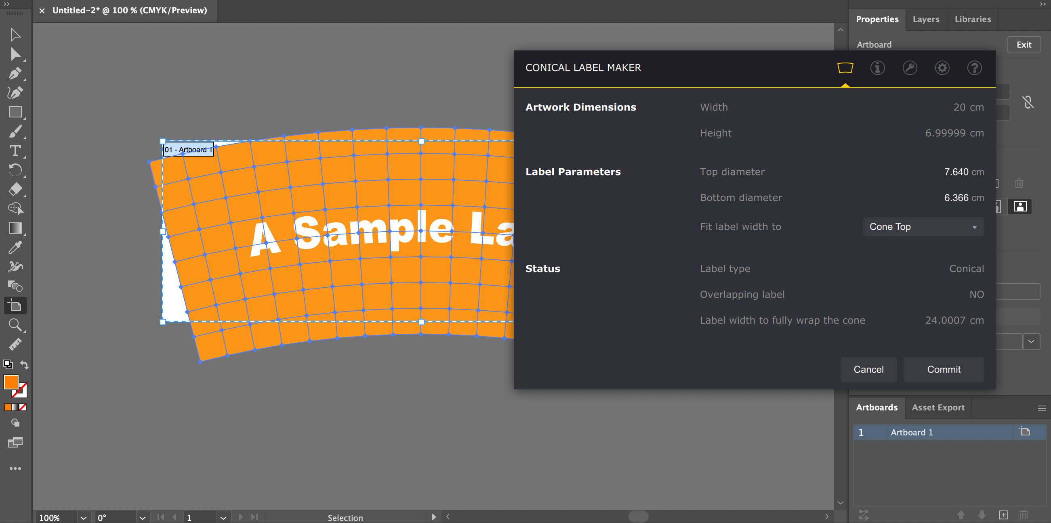Select the Eyedropper tool
The height and width of the screenshot is (523, 1051).
[15, 247]
